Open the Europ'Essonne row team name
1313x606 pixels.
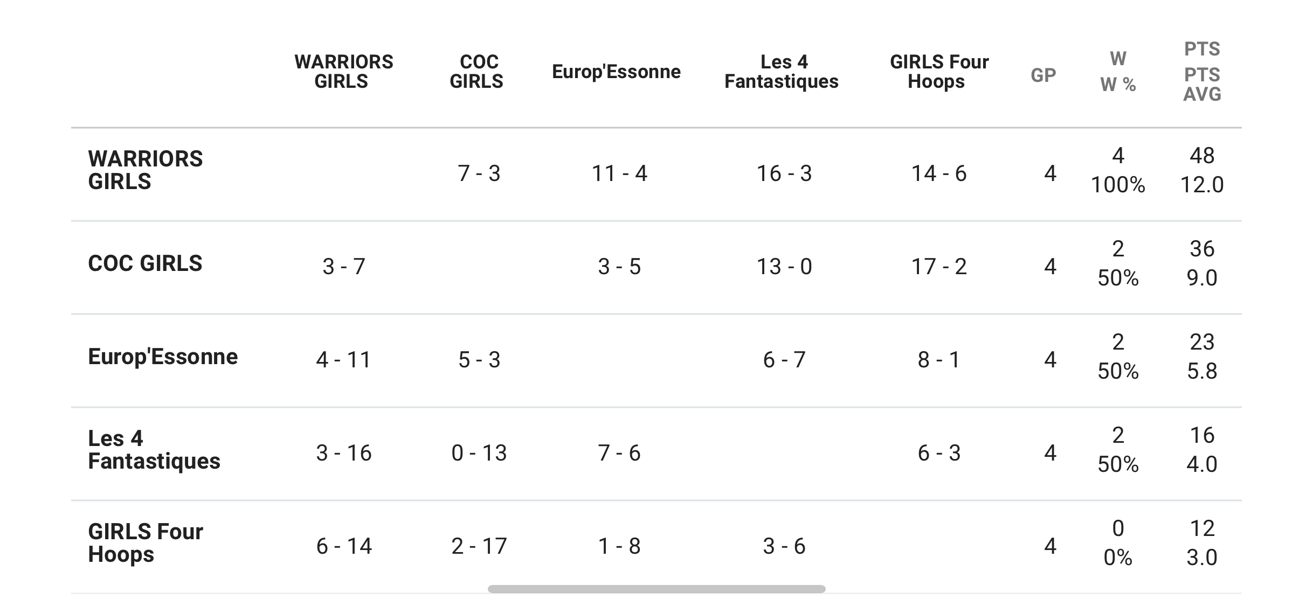click(163, 357)
